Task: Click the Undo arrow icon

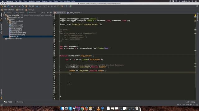Action: [12, 6]
